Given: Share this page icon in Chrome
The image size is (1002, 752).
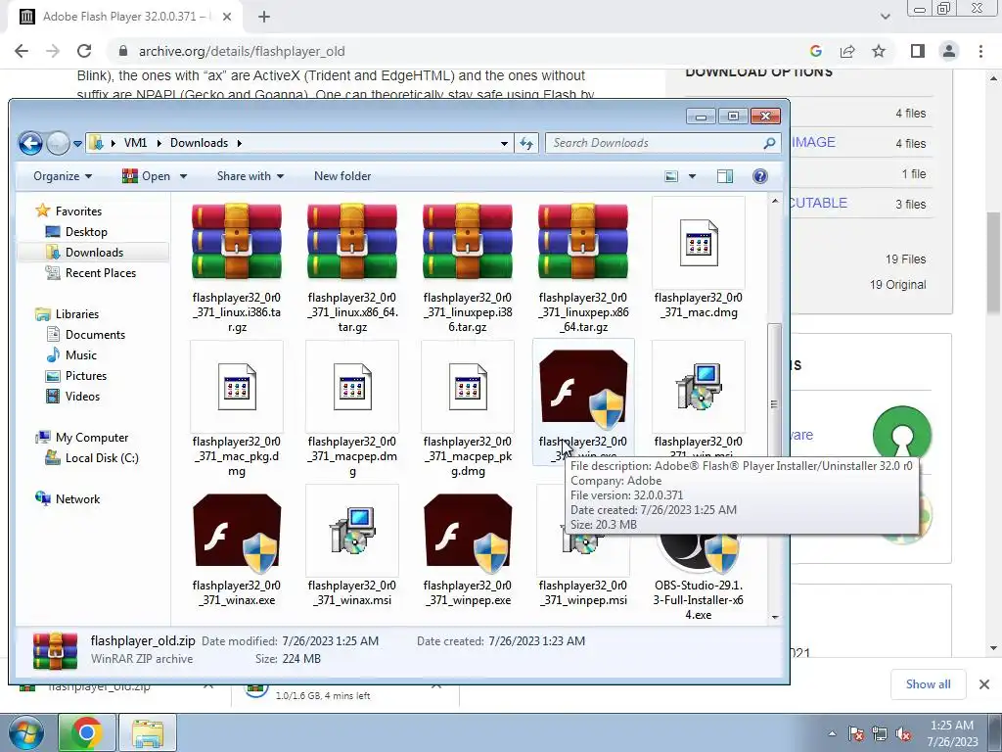Looking at the screenshot, I should pyautogui.click(x=847, y=51).
